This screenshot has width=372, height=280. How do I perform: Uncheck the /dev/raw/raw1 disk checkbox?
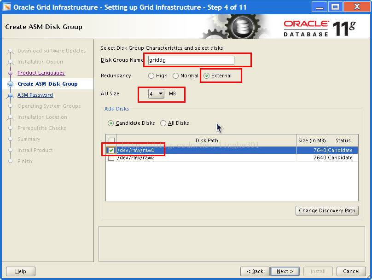(111, 150)
